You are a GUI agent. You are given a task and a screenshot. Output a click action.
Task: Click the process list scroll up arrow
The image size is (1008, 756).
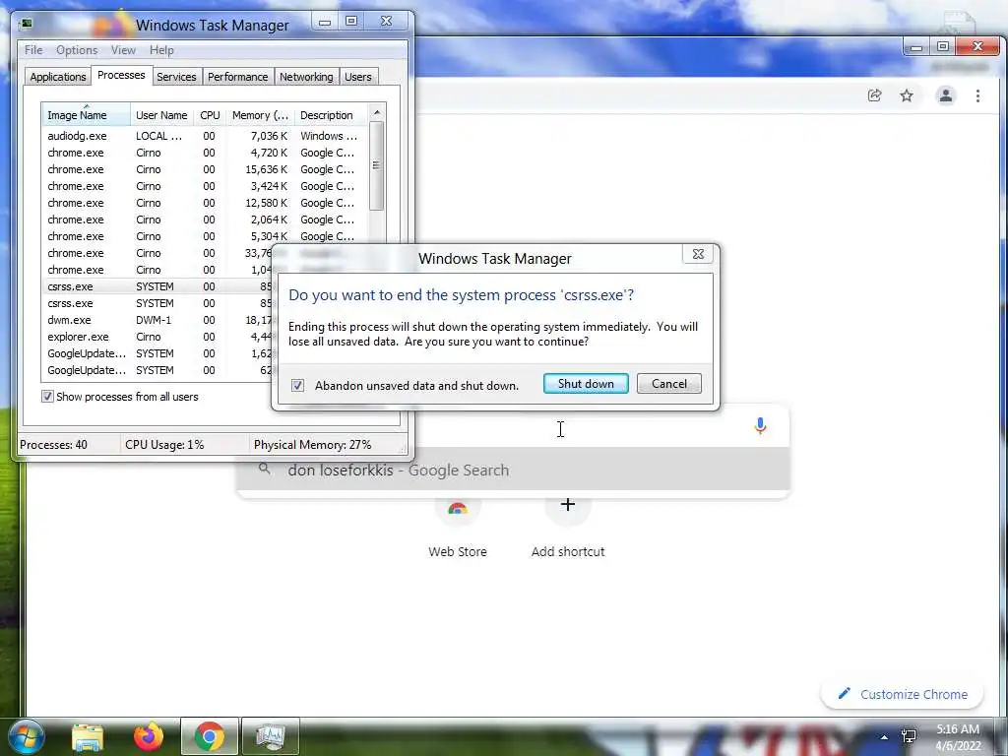pyautogui.click(x=377, y=112)
